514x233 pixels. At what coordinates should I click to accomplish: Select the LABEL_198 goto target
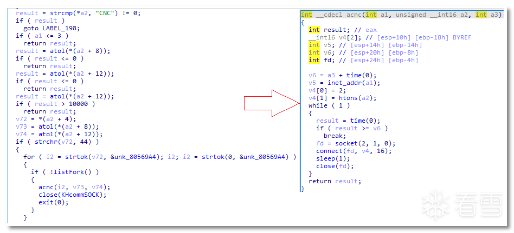pos(61,28)
